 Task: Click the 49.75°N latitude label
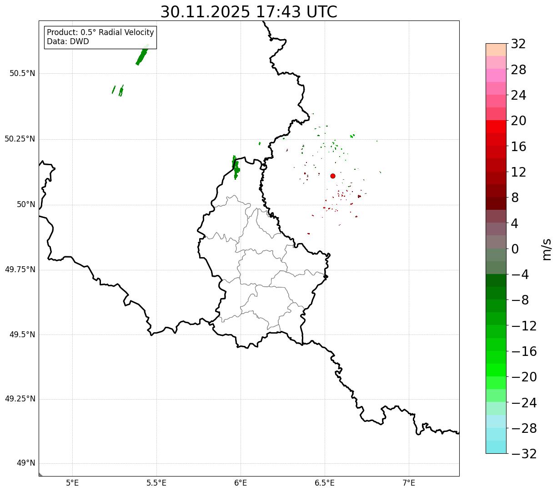pyautogui.click(x=20, y=269)
